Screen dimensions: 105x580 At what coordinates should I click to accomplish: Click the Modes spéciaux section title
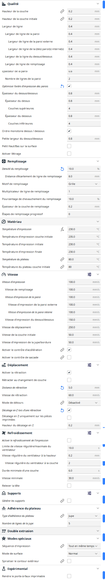pyautogui.click(x=19, y=539)
